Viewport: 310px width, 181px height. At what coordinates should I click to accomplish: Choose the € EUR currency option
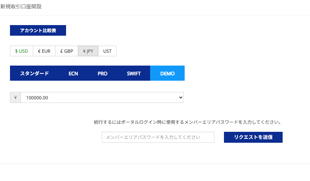point(44,51)
